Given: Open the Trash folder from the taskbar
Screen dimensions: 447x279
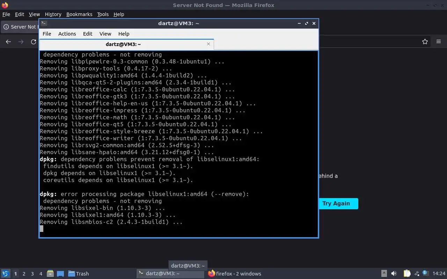Looking at the screenshot, I should 78,274.
